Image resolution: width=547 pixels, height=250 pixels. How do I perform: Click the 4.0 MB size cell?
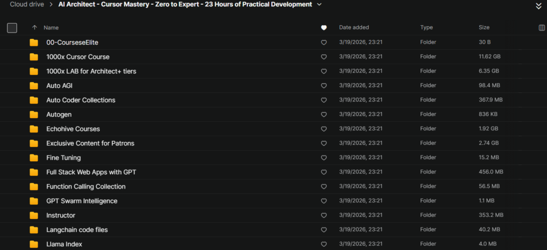click(x=488, y=244)
